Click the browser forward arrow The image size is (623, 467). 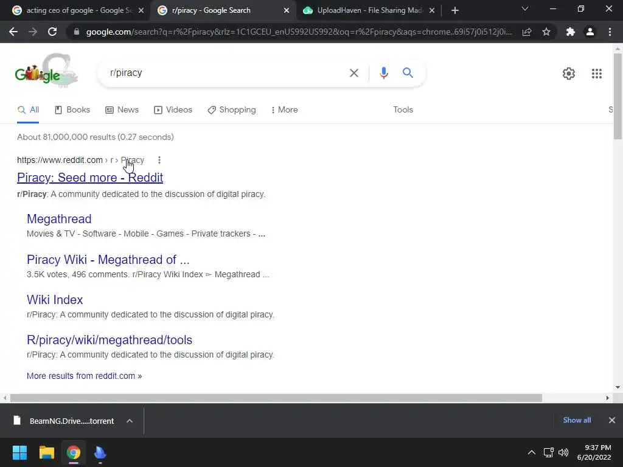(x=33, y=32)
